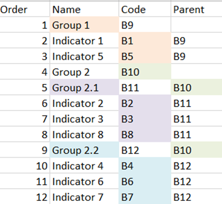The width and height of the screenshot is (222, 204).
Task: Select the order number 10 cell
Action: click(24, 165)
